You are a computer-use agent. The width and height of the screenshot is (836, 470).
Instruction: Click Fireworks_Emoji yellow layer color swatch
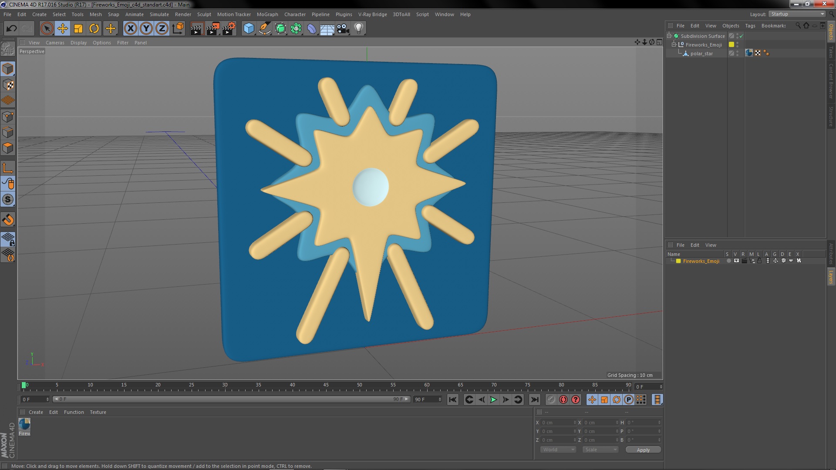[x=731, y=44]
